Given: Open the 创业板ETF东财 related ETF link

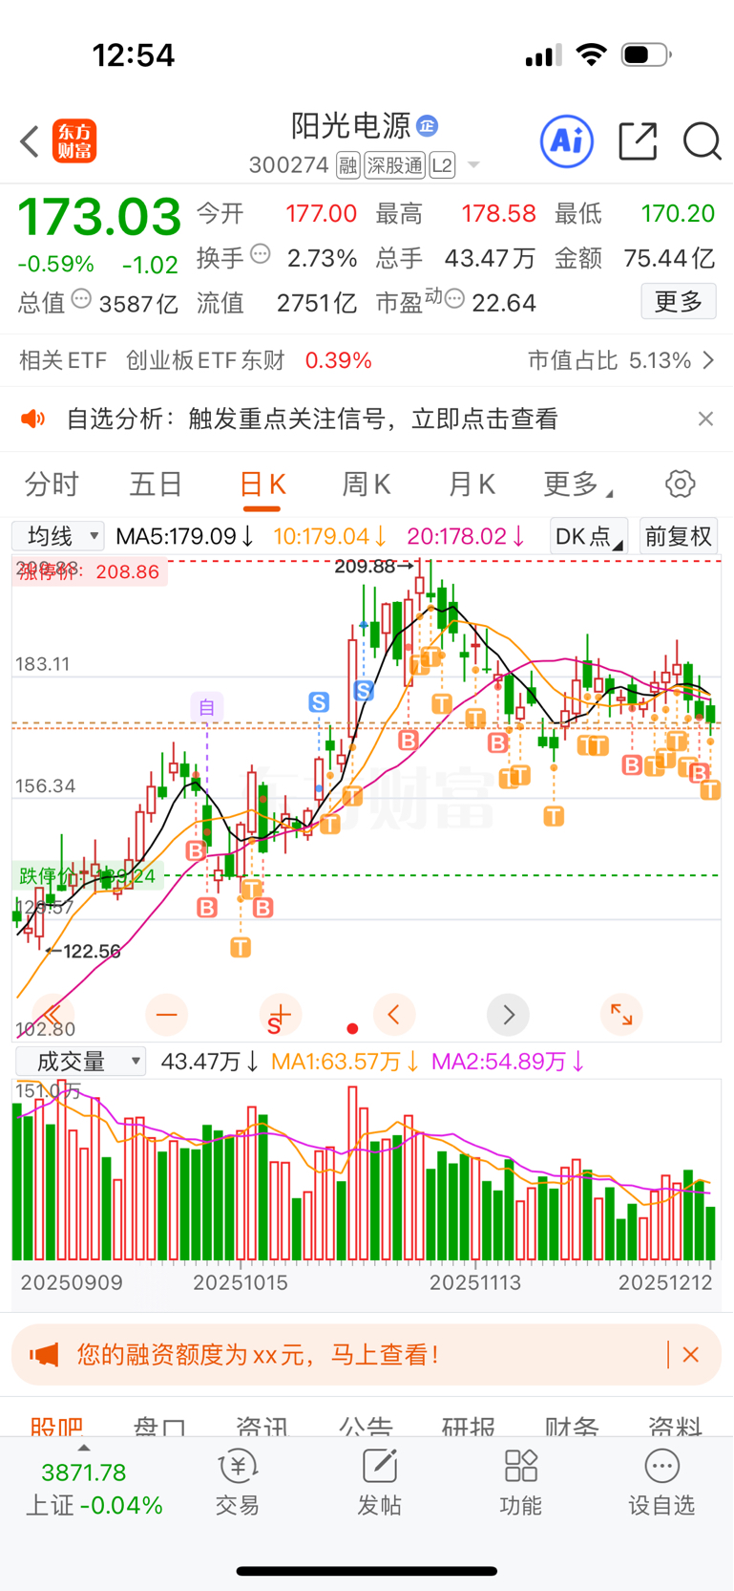Looking at the screenshot, I should tap(205, 360).
